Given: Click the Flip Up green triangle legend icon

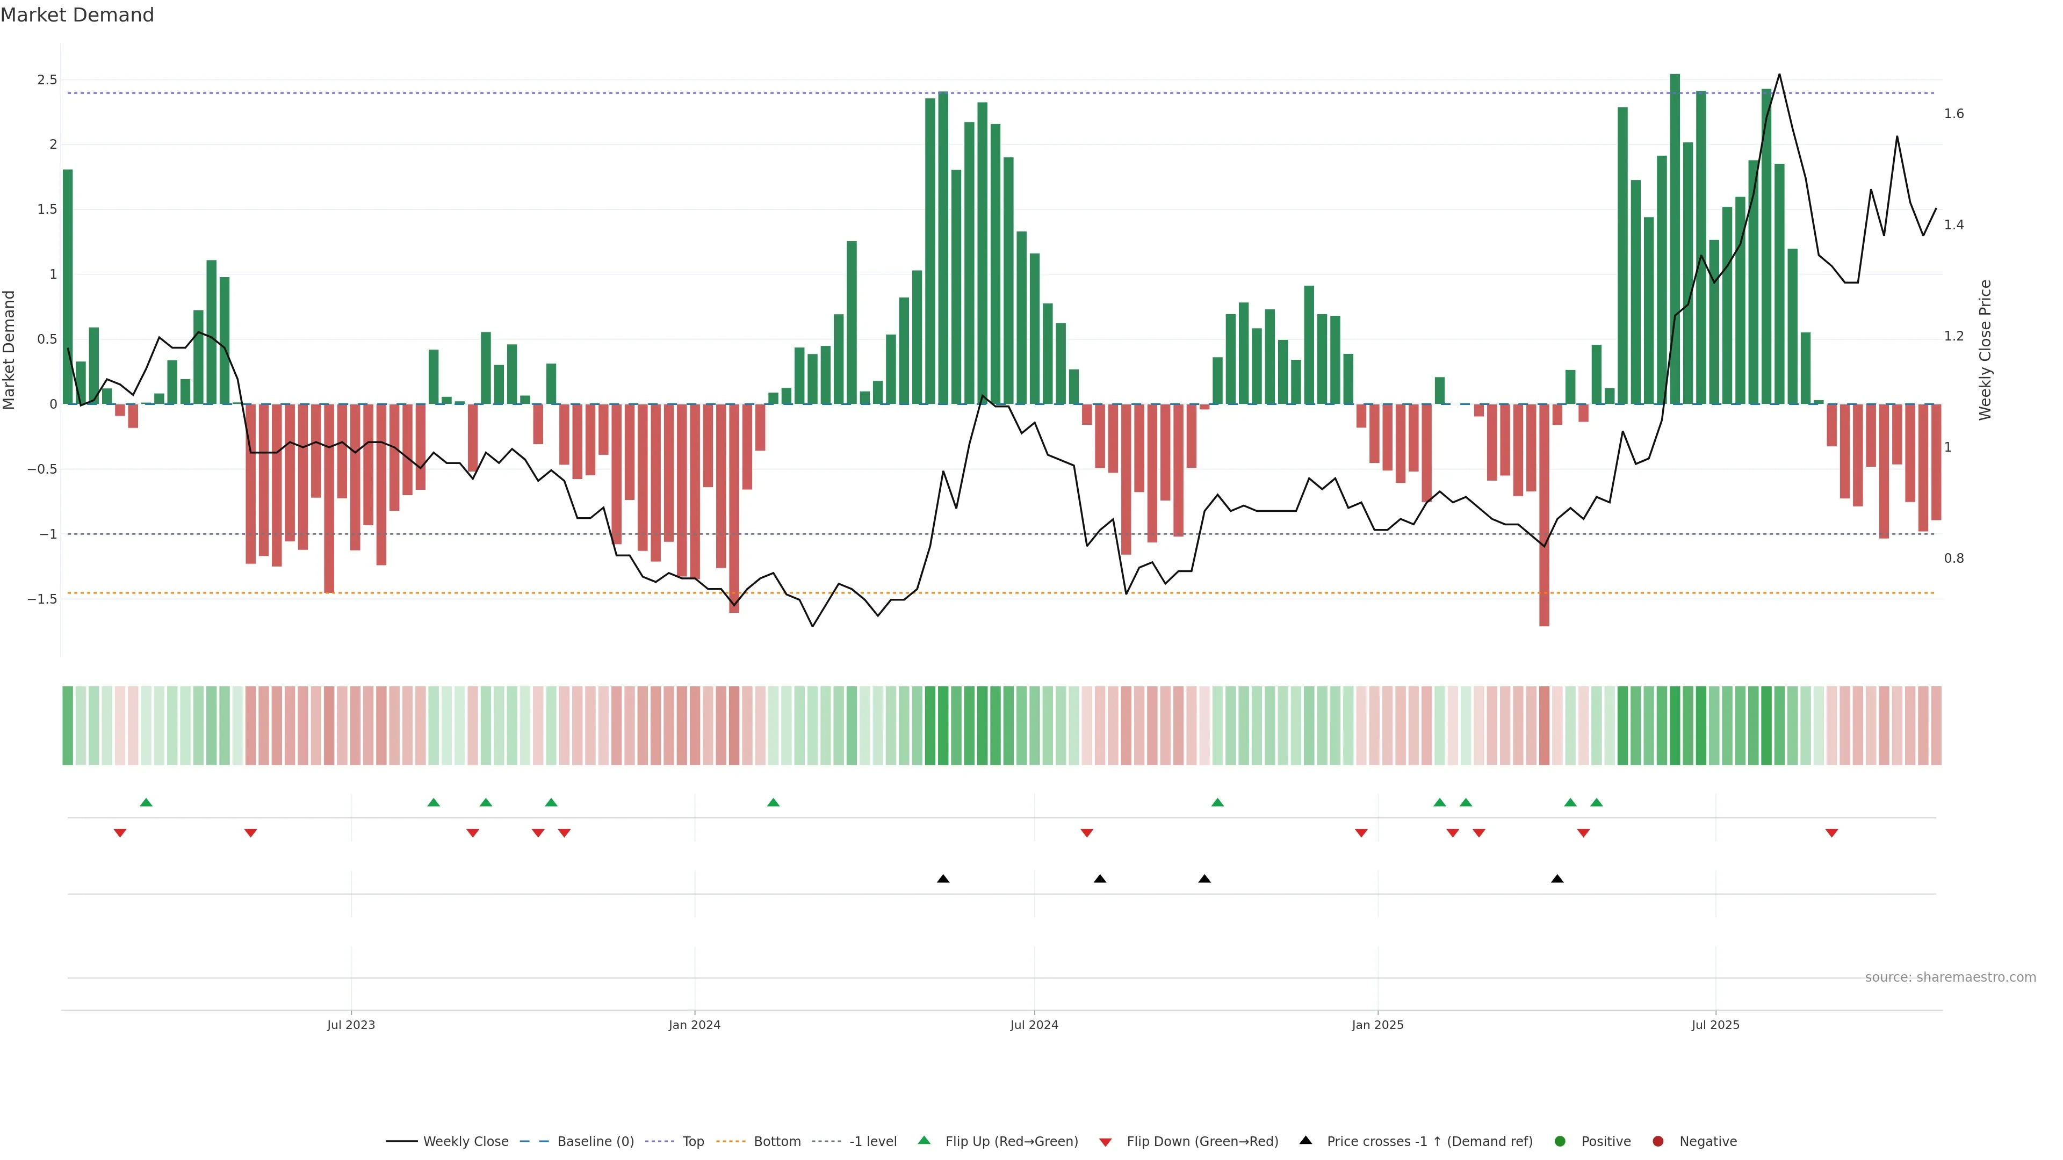Looking at the screenshot, I should 924,1141.
